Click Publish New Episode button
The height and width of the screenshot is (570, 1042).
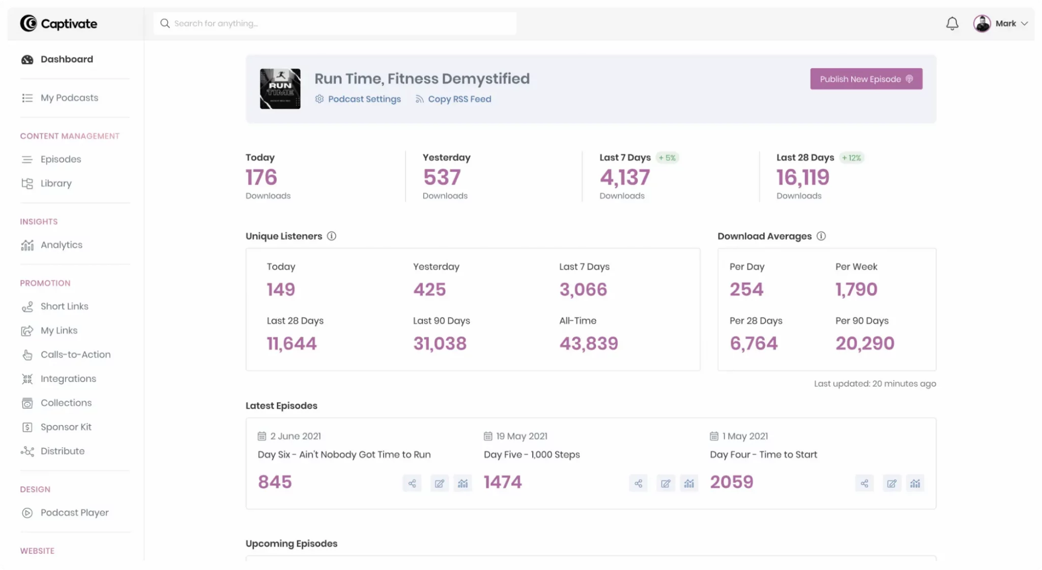pyautogui.click(x=866, y=79)
